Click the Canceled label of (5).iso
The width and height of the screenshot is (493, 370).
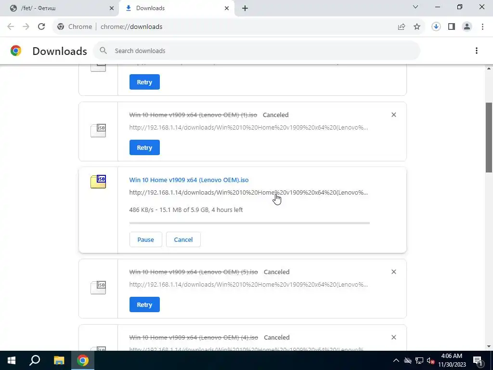coord(276,272)
